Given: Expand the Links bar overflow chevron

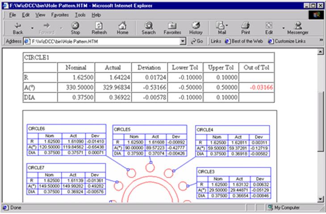Looking at the screenshot, I should tap(321, 40).
